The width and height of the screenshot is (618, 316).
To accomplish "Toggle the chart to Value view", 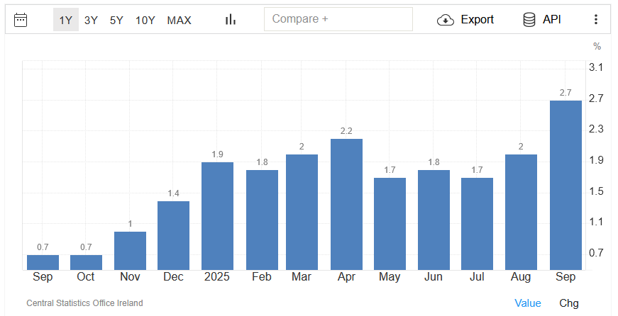I will (527, 303).
